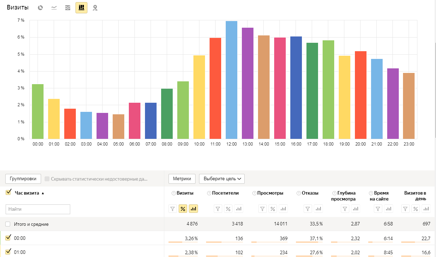Click help icon next to Отказы
Screen dimensions: 436x257
299,193
